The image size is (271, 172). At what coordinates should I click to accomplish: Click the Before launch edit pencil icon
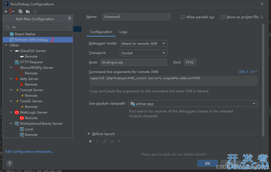pyautogui.click(x=105, y=142)
